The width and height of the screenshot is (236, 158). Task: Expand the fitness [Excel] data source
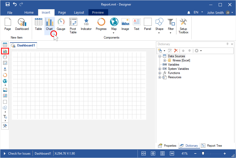tap(165, 60)
